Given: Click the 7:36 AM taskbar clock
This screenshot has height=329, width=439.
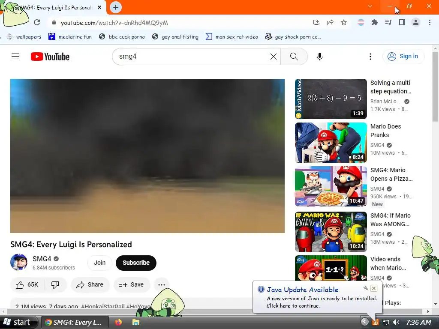Looking at the screenshot, I should (x=418, y=322).
